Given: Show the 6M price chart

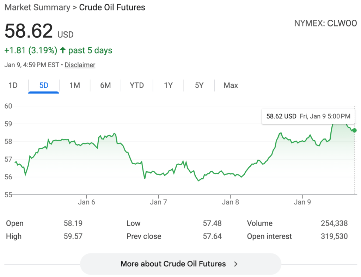Looking at the screenshot, I should point(105,85).
